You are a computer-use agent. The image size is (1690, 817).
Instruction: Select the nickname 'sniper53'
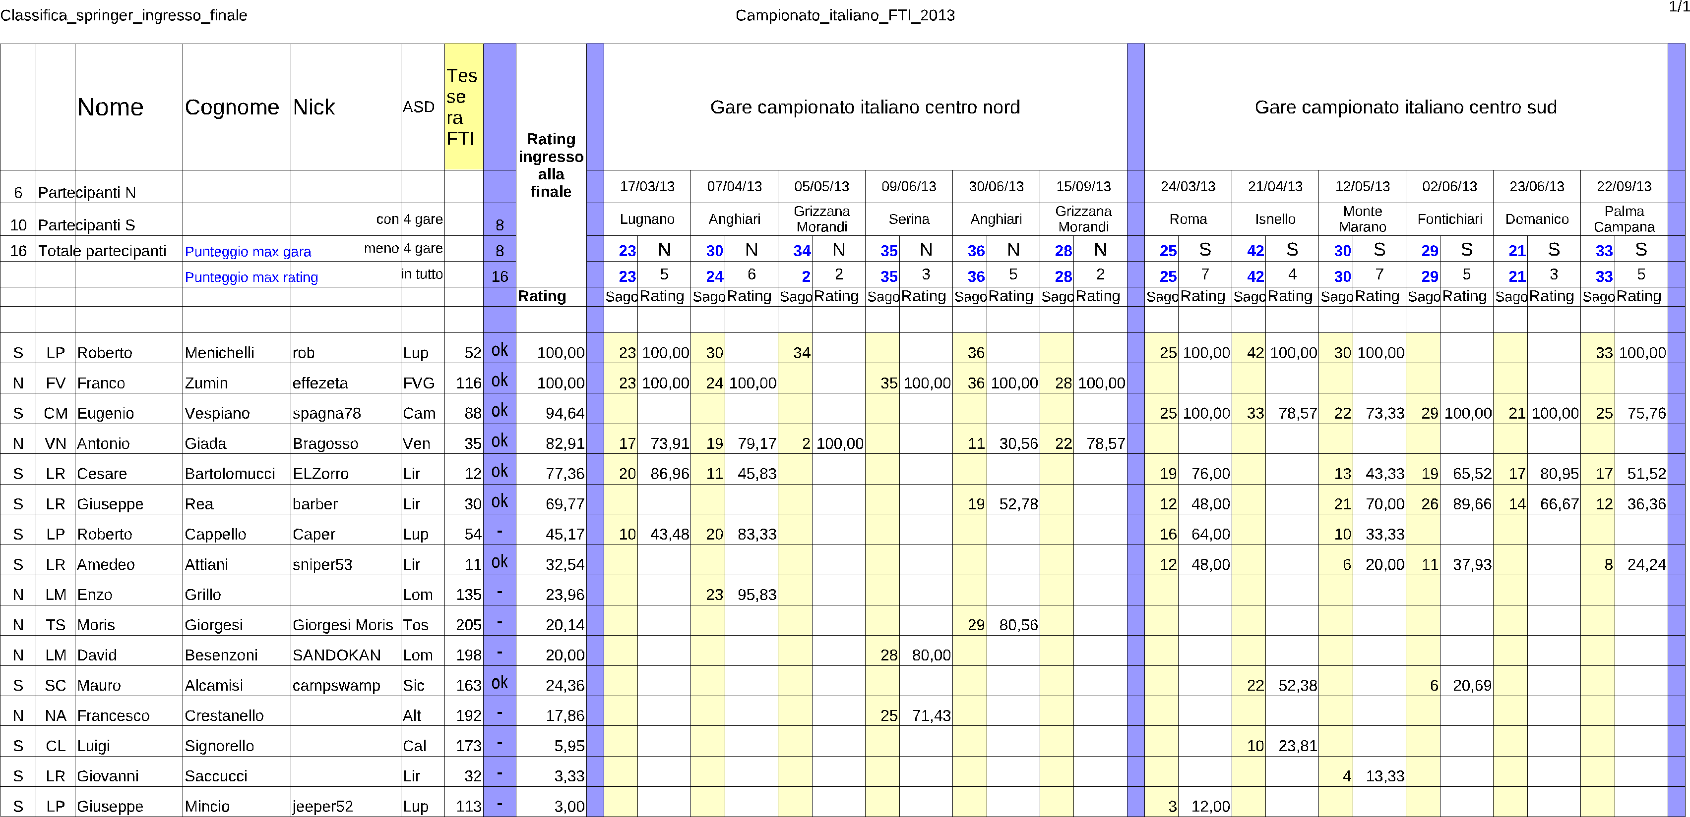[x=322, y=564]
